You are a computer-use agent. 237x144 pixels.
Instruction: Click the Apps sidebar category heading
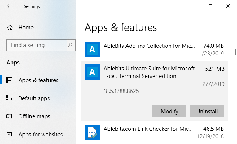pos(13,63)
